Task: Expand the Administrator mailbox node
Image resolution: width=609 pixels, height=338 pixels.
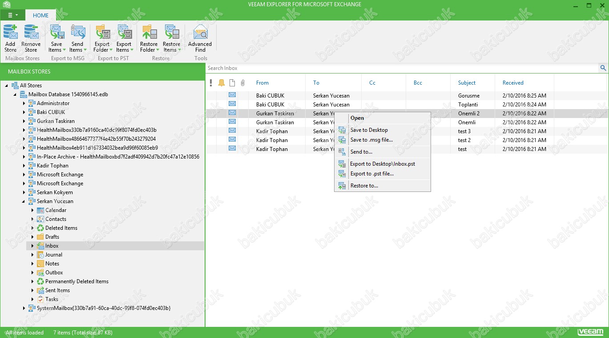Action: click(24, 103)
